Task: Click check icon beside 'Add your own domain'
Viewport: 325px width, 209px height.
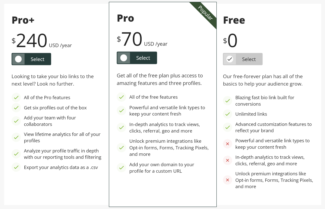Action: (121, 168)
